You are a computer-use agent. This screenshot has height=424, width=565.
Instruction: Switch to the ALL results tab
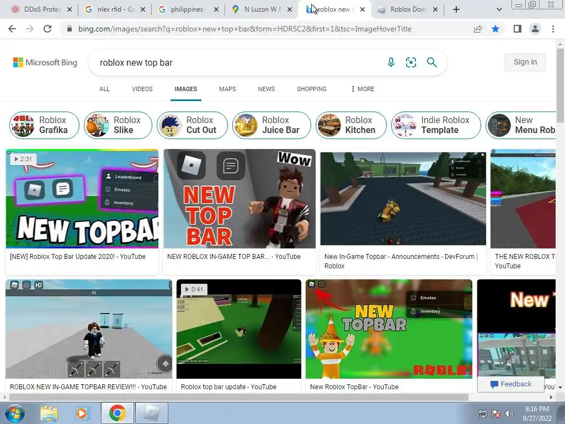click(104, 89)
